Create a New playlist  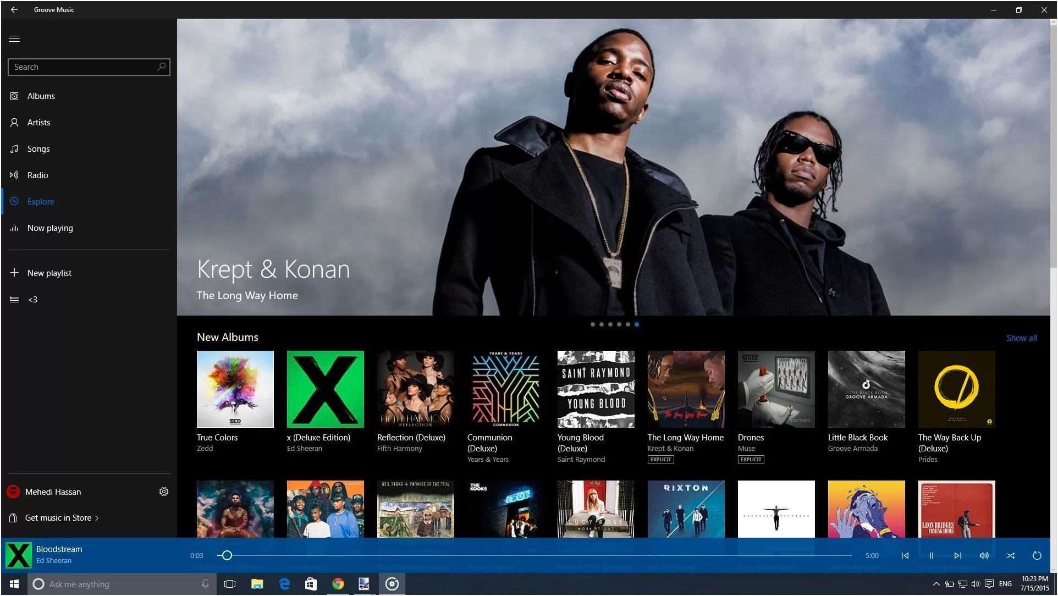(49, 272)
